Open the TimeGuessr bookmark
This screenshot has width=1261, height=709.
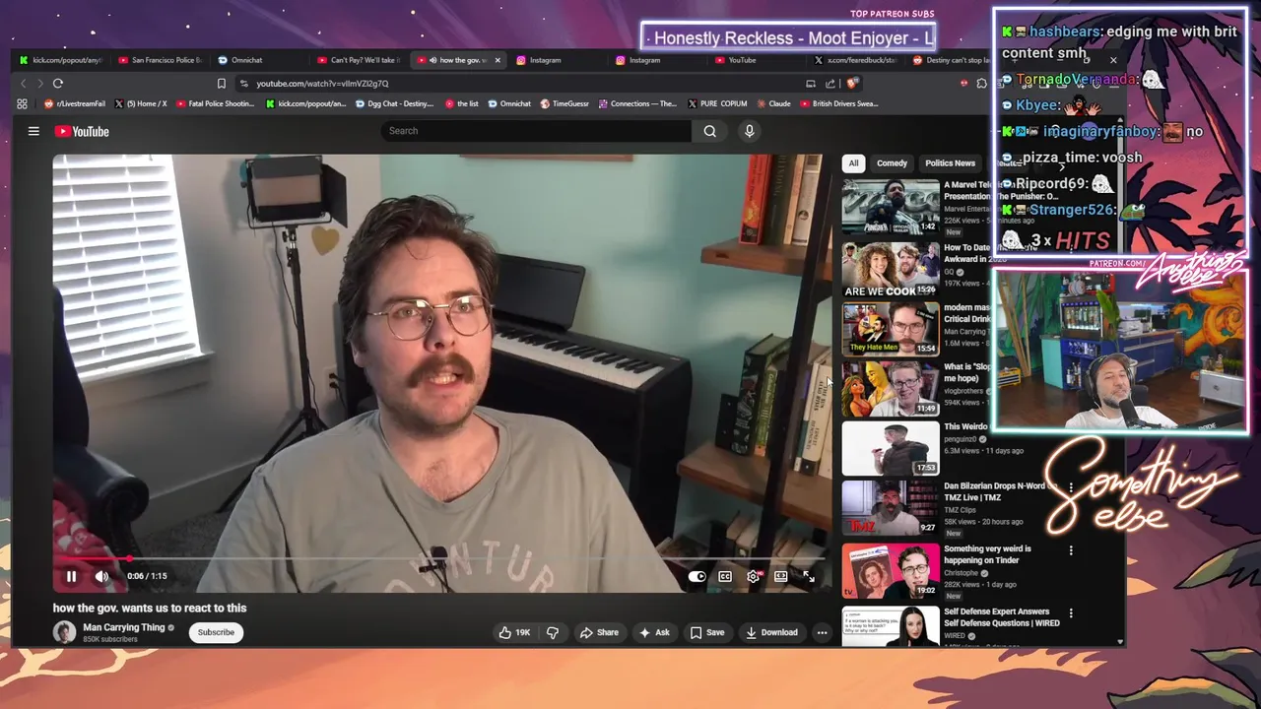click(x=564, y=103)
